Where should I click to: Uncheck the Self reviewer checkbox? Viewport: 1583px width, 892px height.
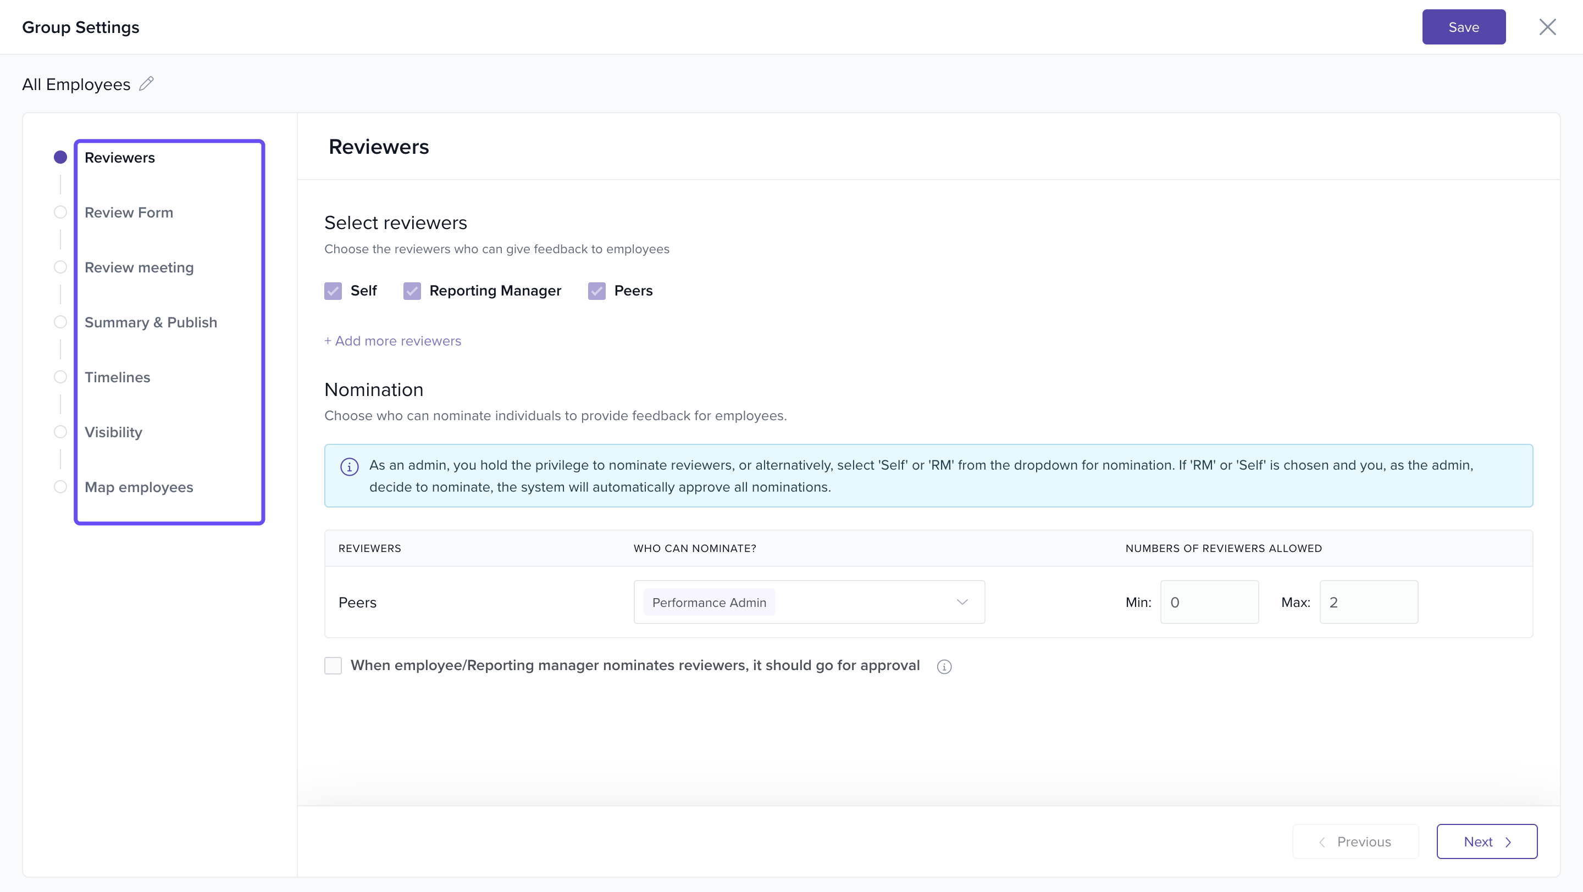[333, 291]
